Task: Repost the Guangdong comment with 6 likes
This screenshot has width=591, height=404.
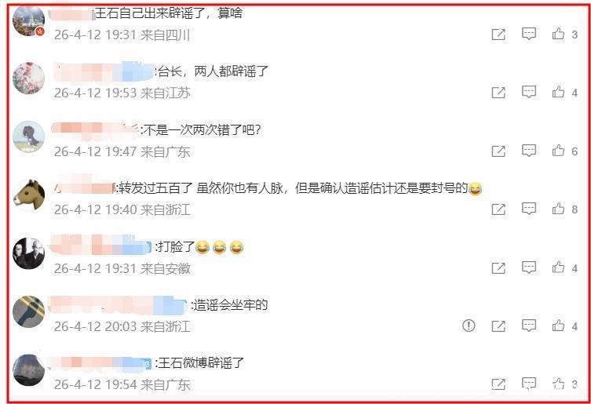Action: [x=498, y=151]
